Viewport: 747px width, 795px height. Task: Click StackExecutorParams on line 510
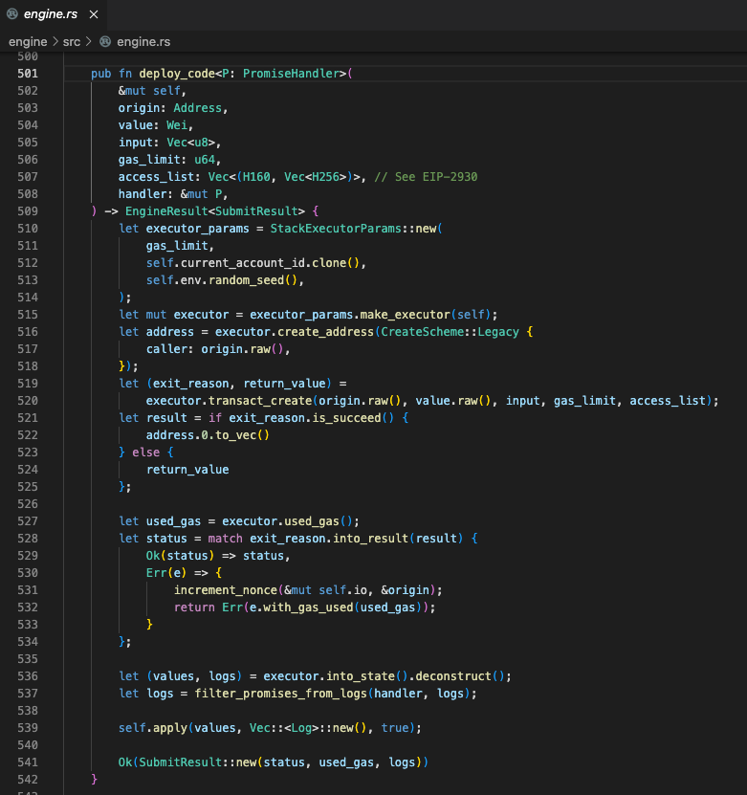coord(335,229)
